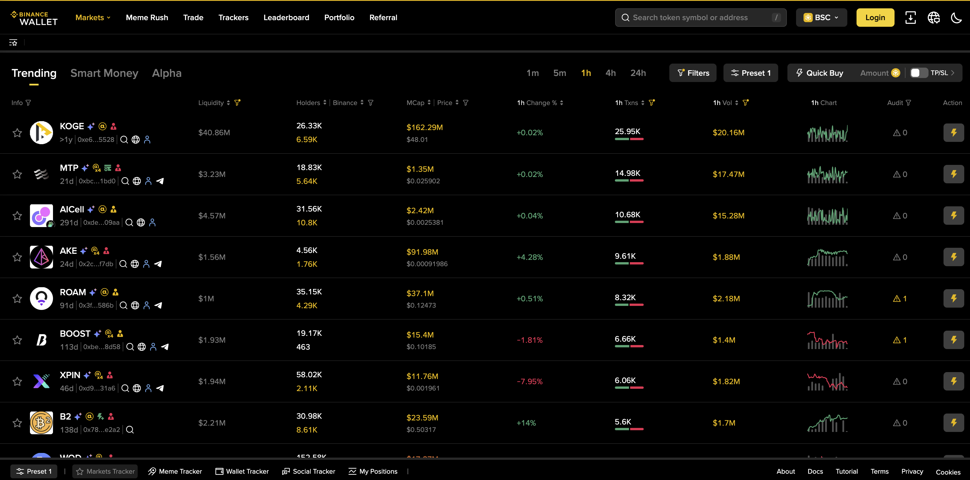Open ROAM community person icon
Screen dimensions: 970x480
coord(147,305)
